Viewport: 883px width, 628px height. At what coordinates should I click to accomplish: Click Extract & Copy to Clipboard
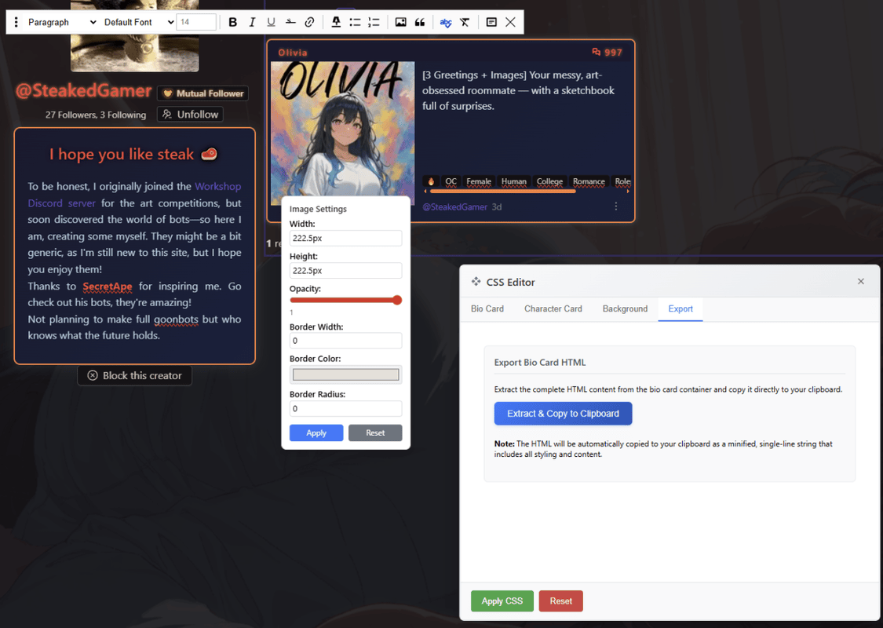563,414
